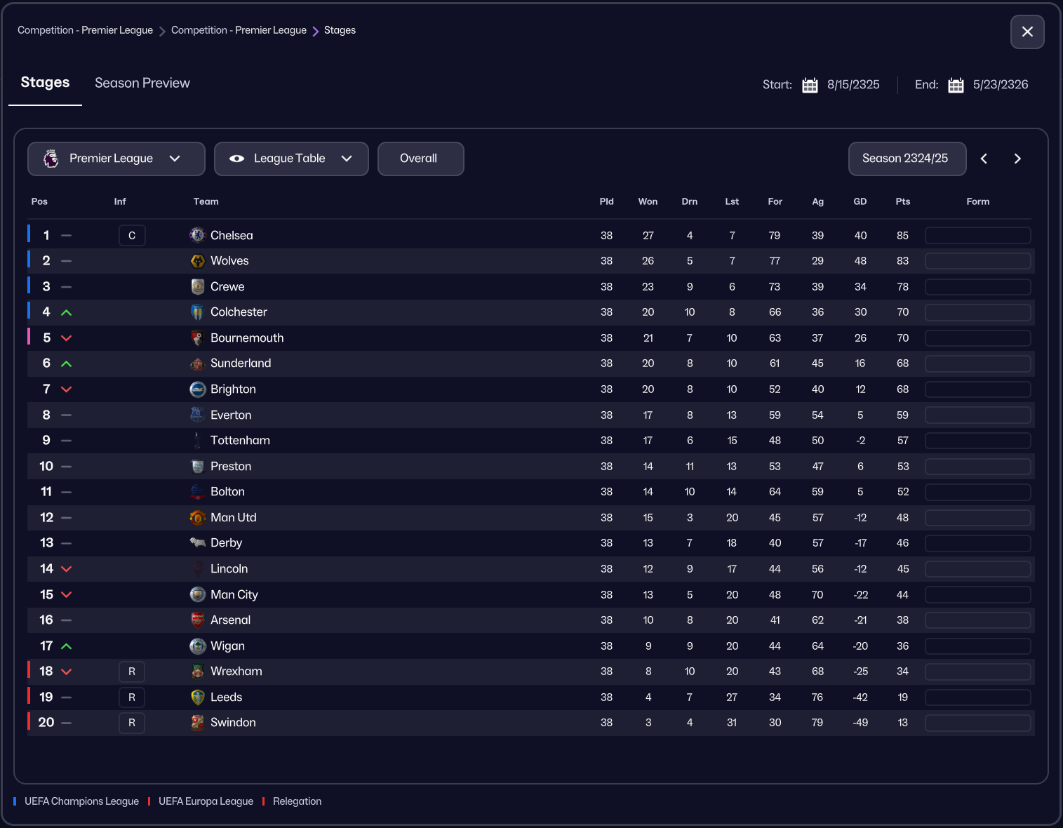
Task: Click the Stages breadcrumb
Action: point(340,30)
